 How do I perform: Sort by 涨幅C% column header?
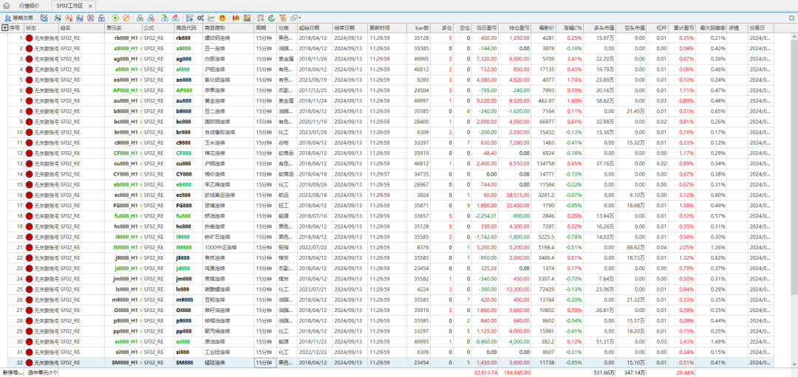[573, 27]
